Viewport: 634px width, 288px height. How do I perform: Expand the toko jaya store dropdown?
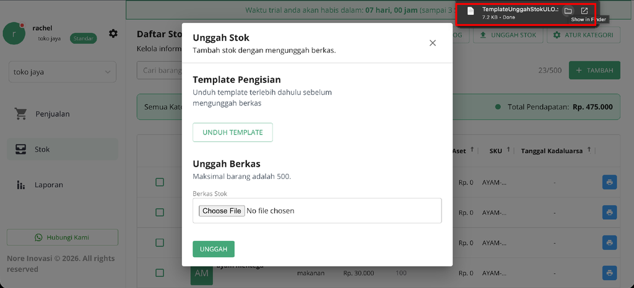point(63,72)
